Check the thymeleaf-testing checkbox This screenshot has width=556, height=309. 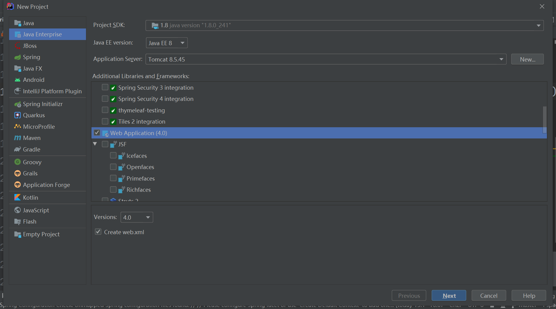point(105,110)
